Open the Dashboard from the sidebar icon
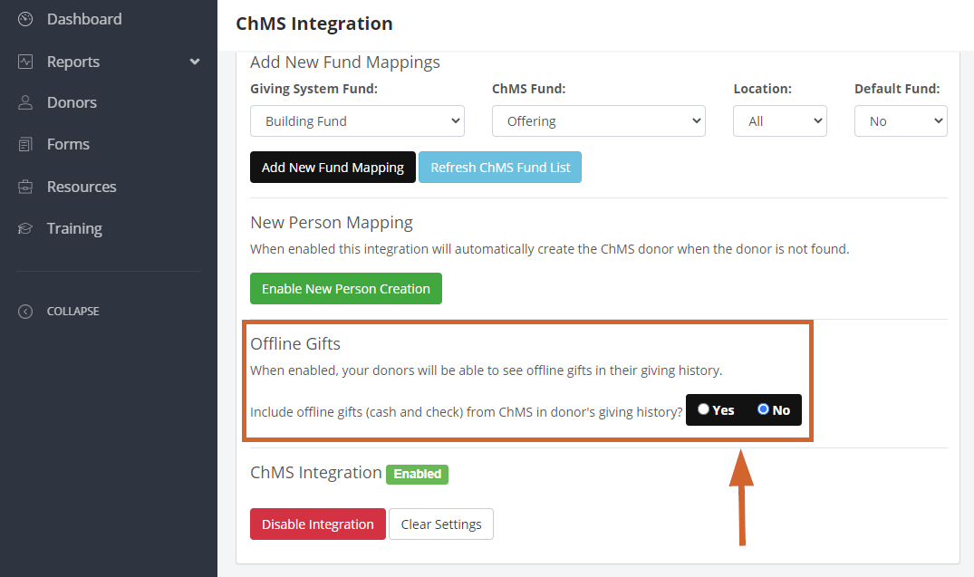This screenshot has width=974, height=577. 24,18
